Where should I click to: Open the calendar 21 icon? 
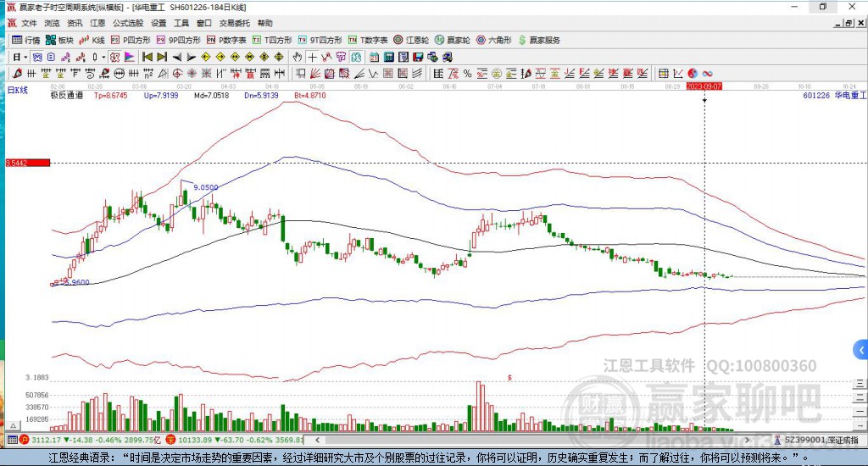tap(374, 57)
